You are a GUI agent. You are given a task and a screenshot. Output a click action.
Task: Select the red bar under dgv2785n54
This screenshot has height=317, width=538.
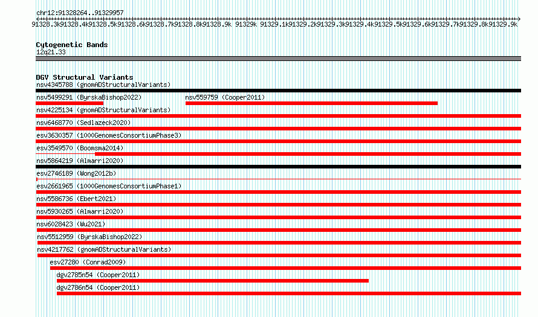pos(213,281)
